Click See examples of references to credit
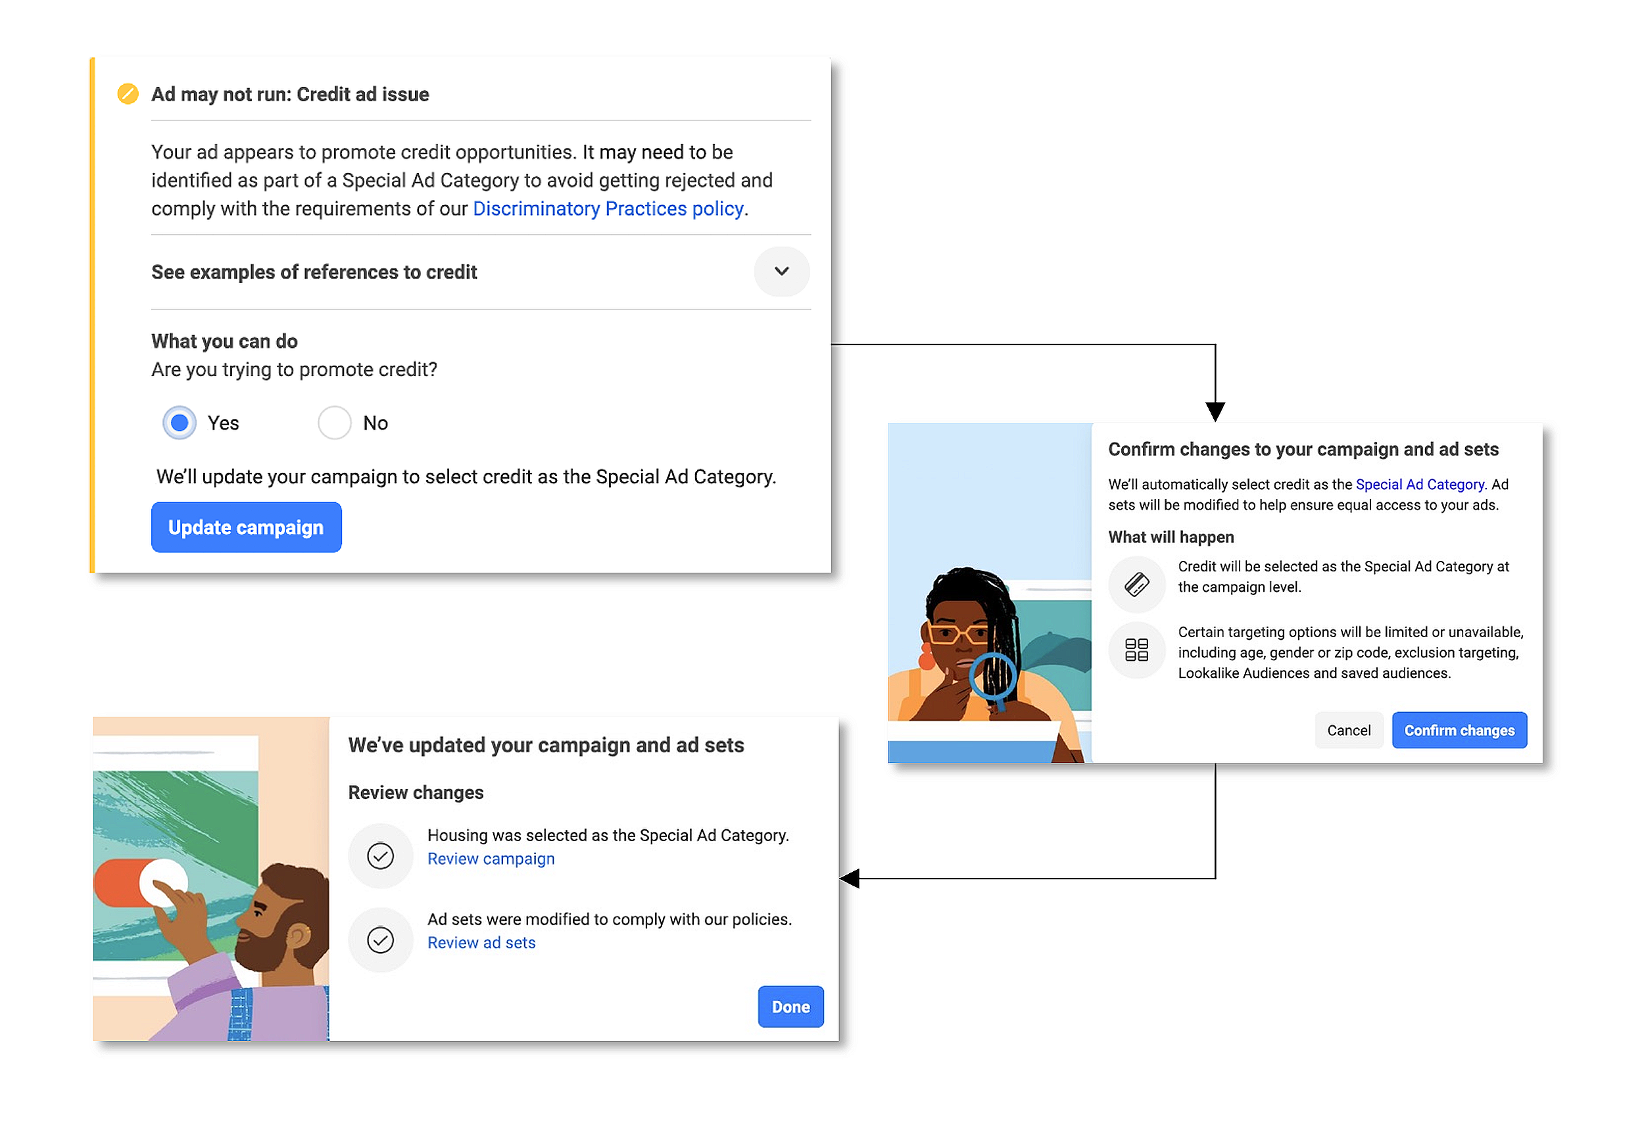Screen dimensions: 1644x1131 click(314, 272)
